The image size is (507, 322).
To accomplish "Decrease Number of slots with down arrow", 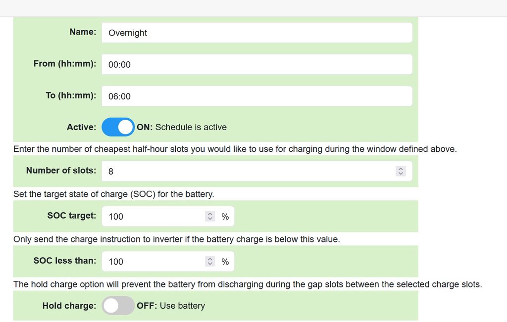I will coord(401,174).
